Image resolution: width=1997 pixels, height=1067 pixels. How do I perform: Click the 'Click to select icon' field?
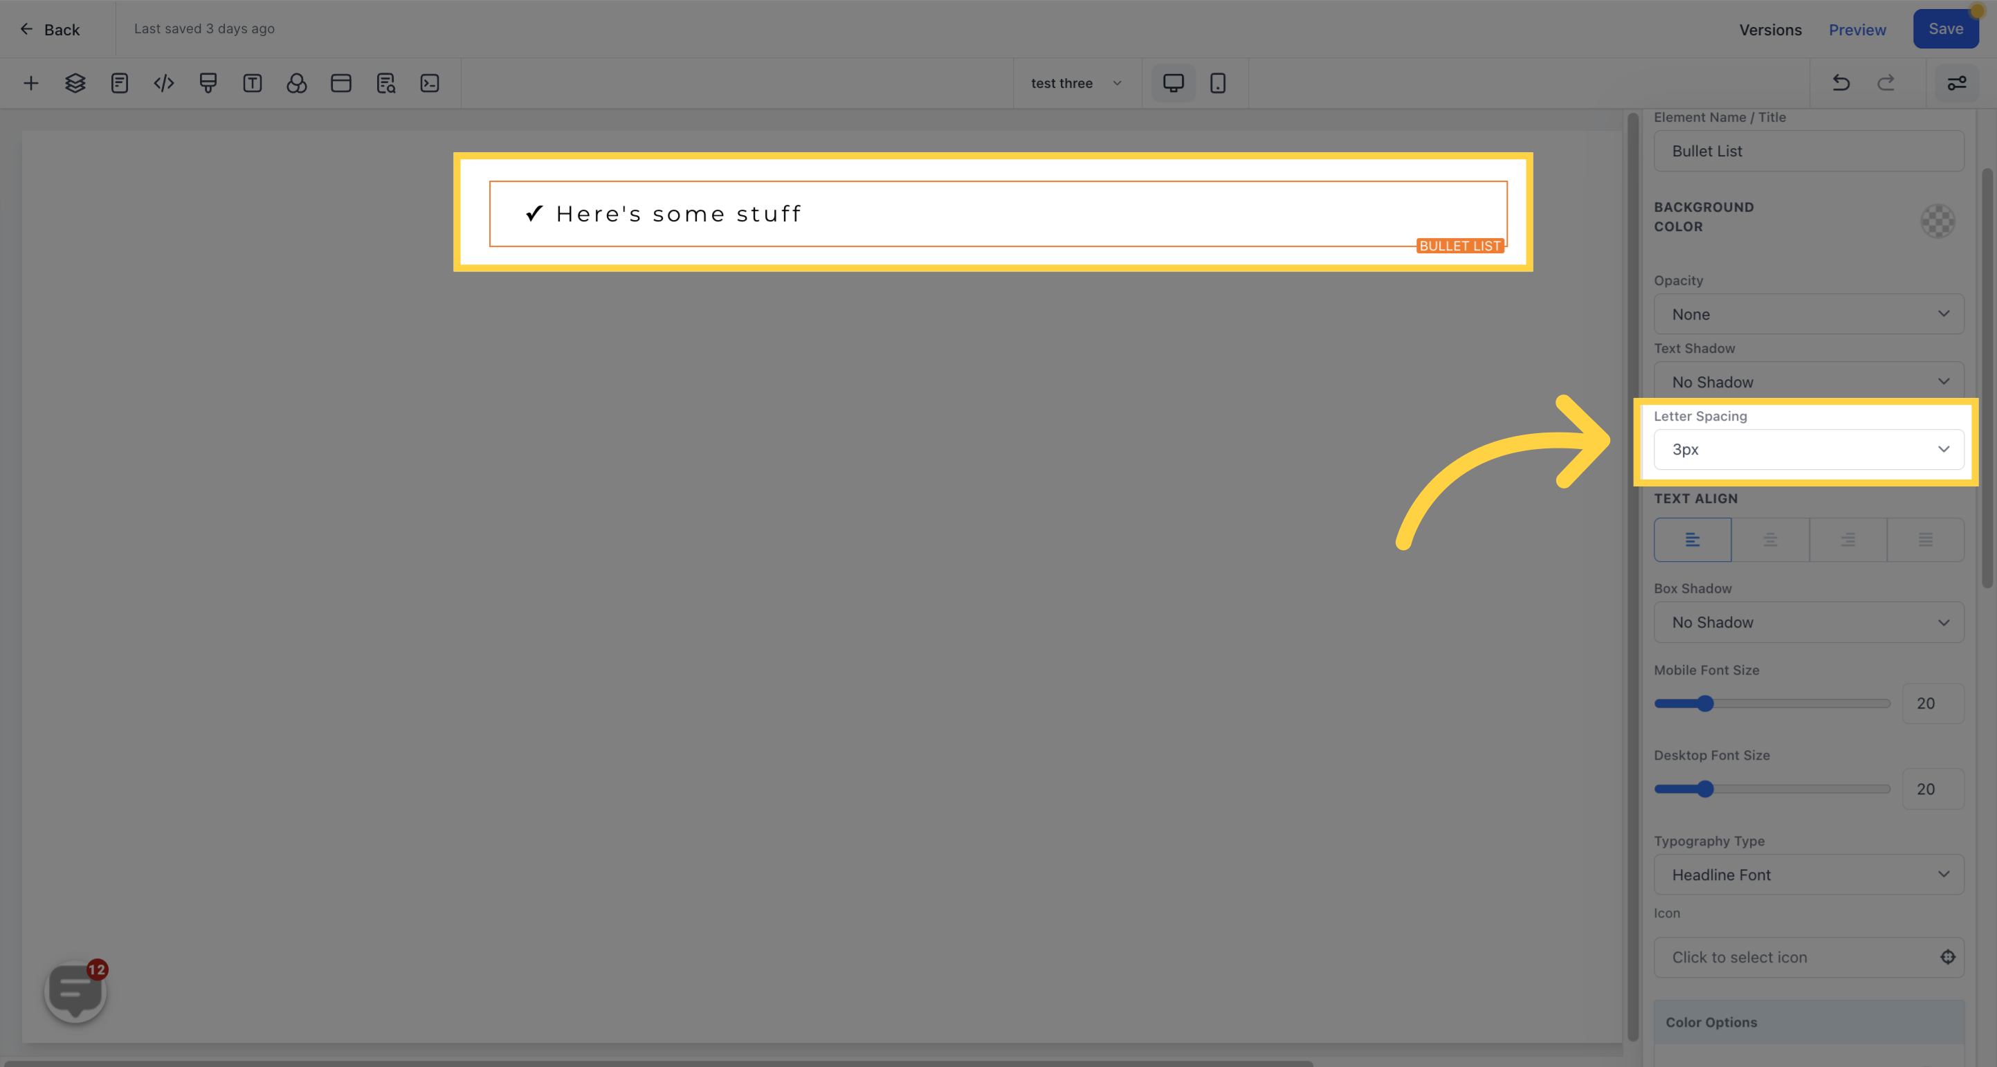pos(1809,957)
